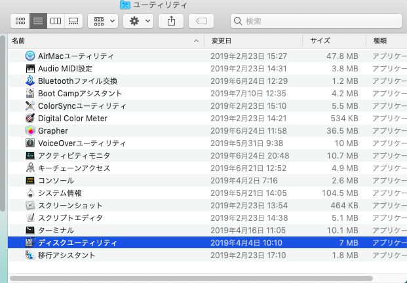This screenshot has height=283, width=407.
Task: Sort by サイズ column header
Action: pos(331,41)
